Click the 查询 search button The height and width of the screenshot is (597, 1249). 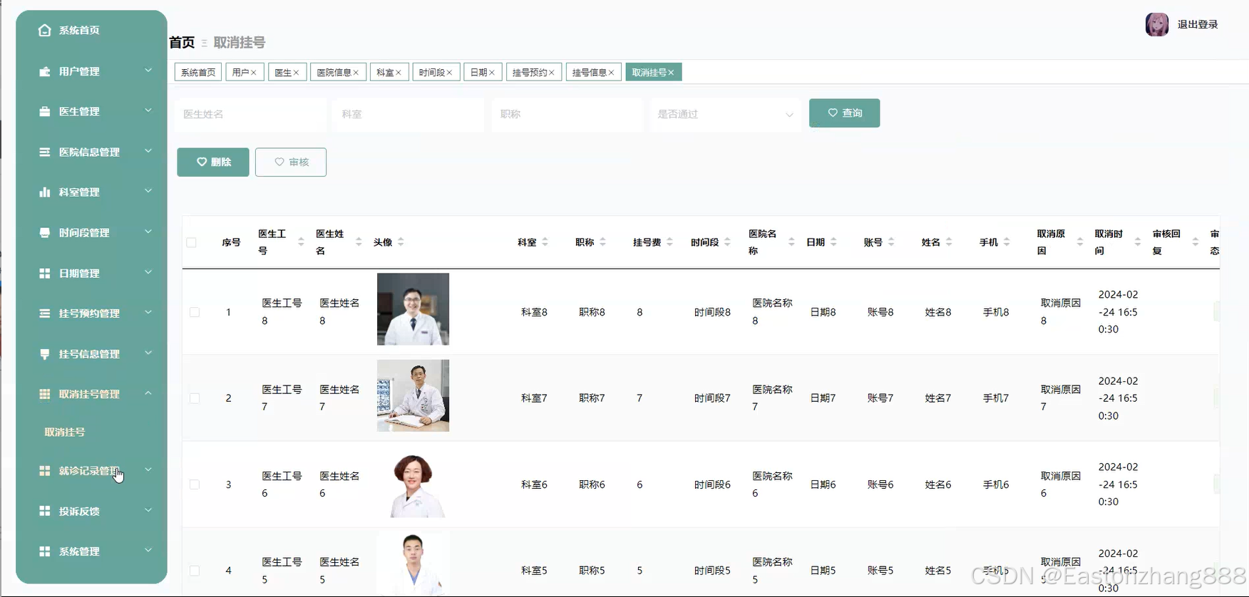pos(844,113)
